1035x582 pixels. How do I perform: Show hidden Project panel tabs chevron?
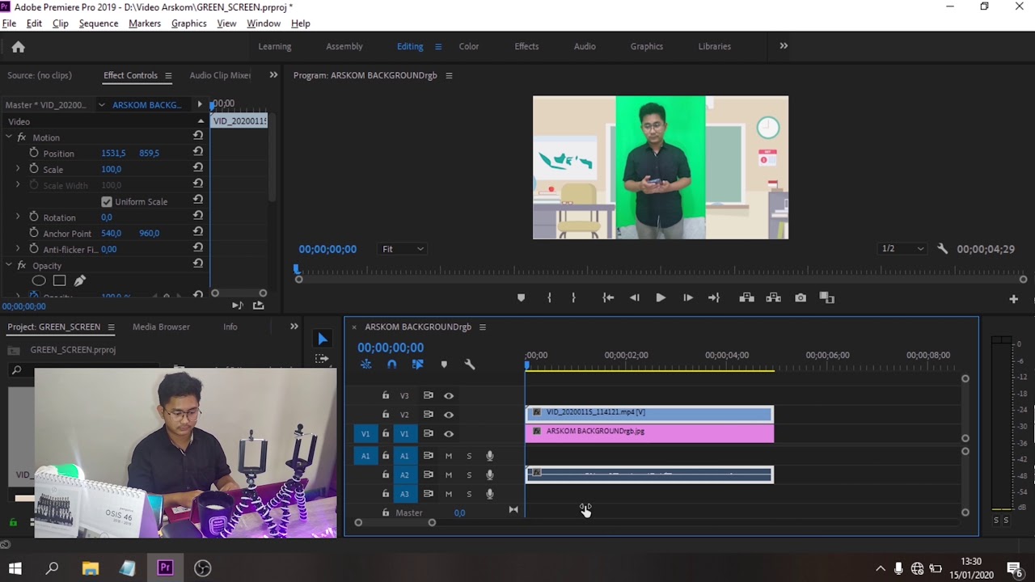coord(294,327)
